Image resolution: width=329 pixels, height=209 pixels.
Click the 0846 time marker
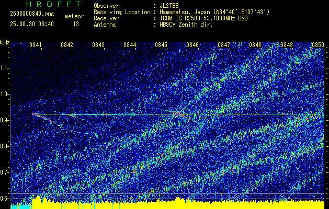point(192,45)
